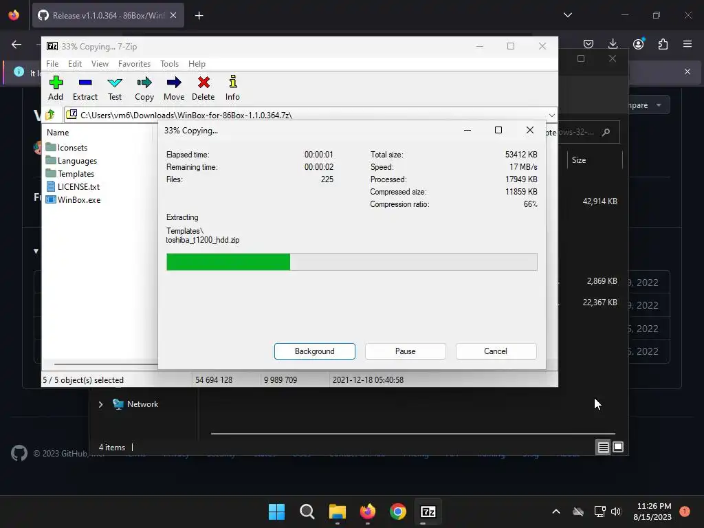The height and width of the screenshot is (528, 704).
Task: Run the Test archive tool
Action: pyautogui.click(x=115, y=88)
